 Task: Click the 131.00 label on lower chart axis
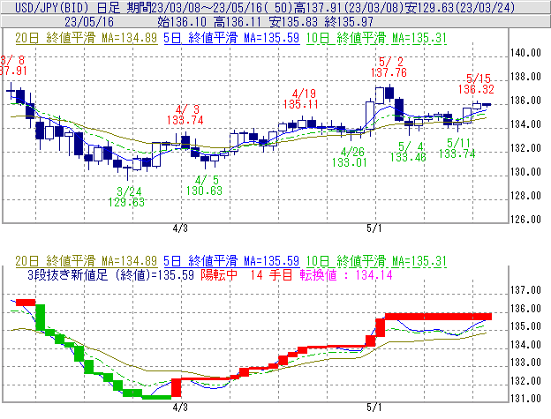[525, 399]
